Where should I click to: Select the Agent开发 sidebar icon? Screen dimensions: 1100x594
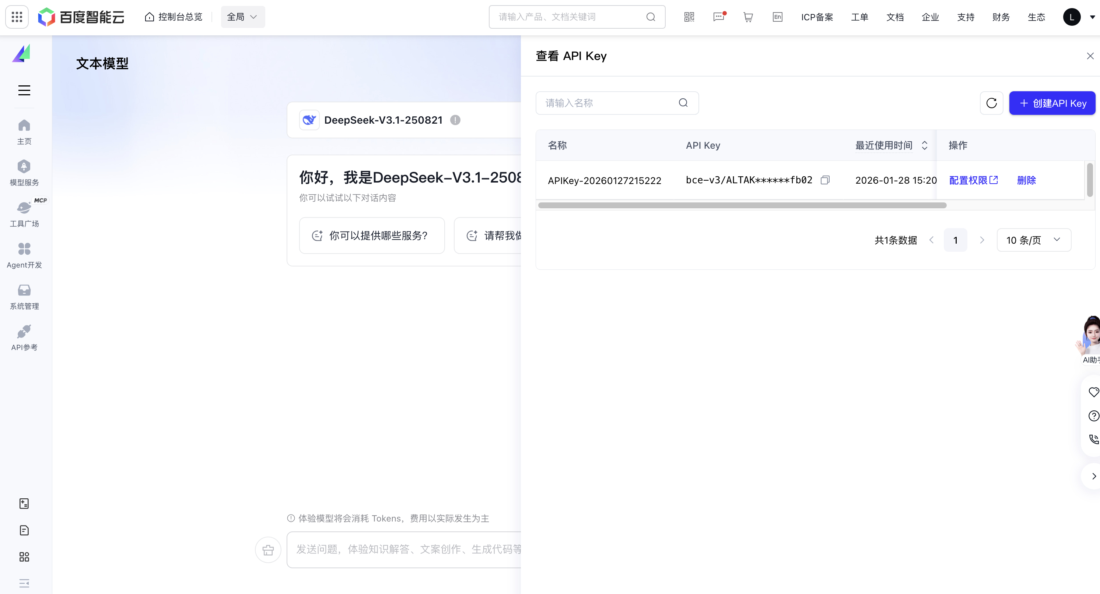pos(24,254)
